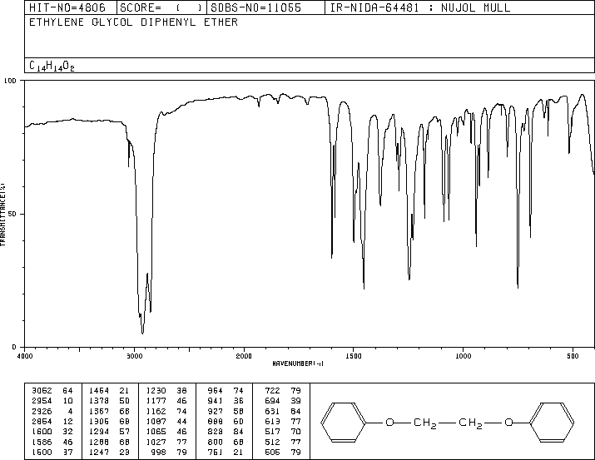Click the 3000 x-axis tick label
This screenshot has height=460, width=595.
click(134, 356)
